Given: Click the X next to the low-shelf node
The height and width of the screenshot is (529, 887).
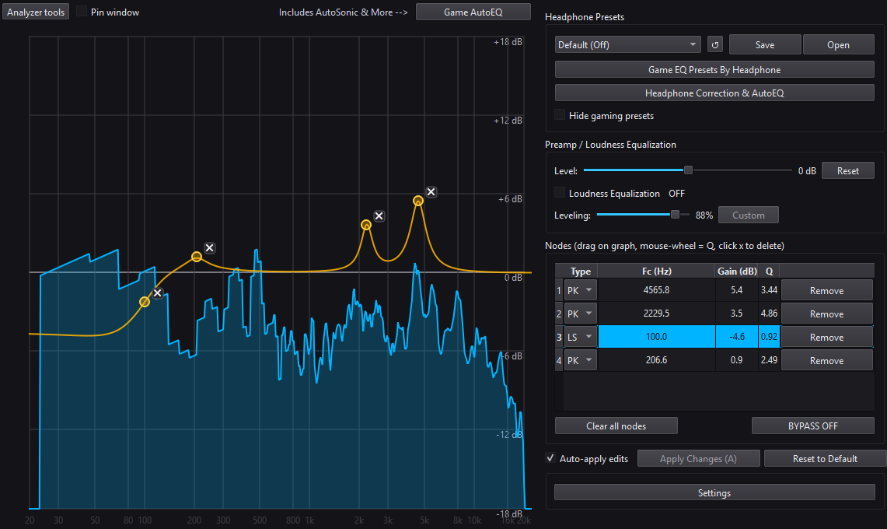Looking at the screenshot, I should point(157,293).
